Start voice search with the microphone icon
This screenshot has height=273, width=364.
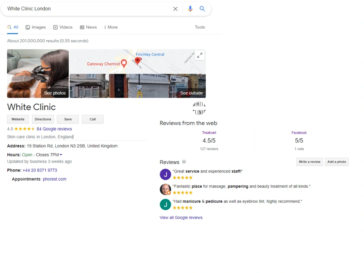click(190, 9)
